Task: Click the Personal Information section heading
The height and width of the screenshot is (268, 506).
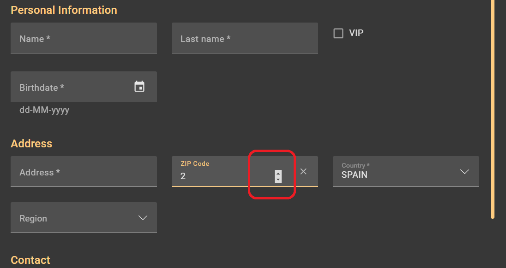Action: coord(64,10)
